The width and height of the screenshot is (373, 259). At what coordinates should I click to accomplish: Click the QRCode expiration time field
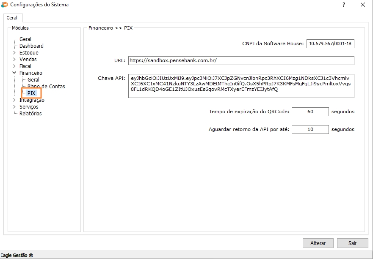tap(310, 112)
